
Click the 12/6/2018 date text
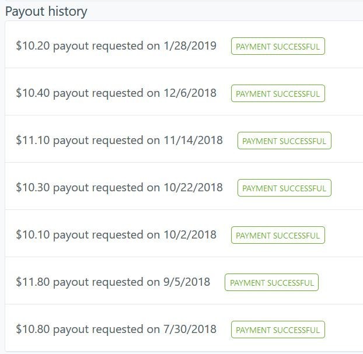click(x=190, y=93)
